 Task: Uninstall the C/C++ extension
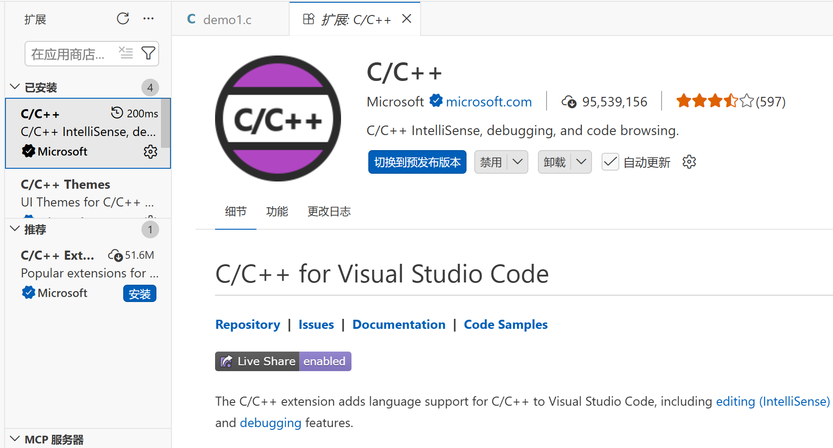click(x=555, y=162)
